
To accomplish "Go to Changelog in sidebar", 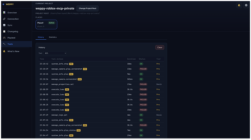I will [x=13, y=32].
